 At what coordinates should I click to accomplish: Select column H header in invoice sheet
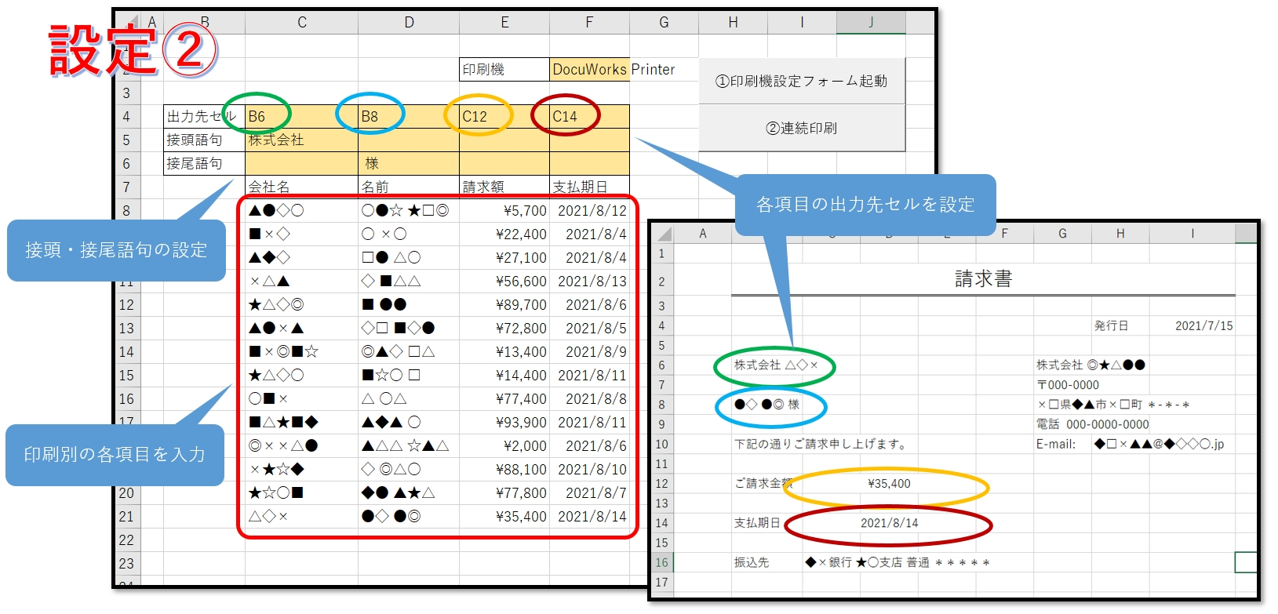point(1120,234)
